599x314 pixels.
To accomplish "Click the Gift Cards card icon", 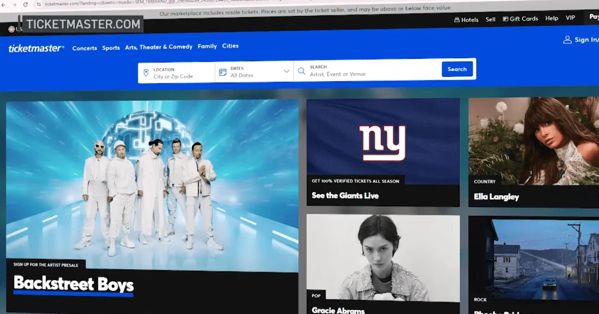I will (505, 19).
